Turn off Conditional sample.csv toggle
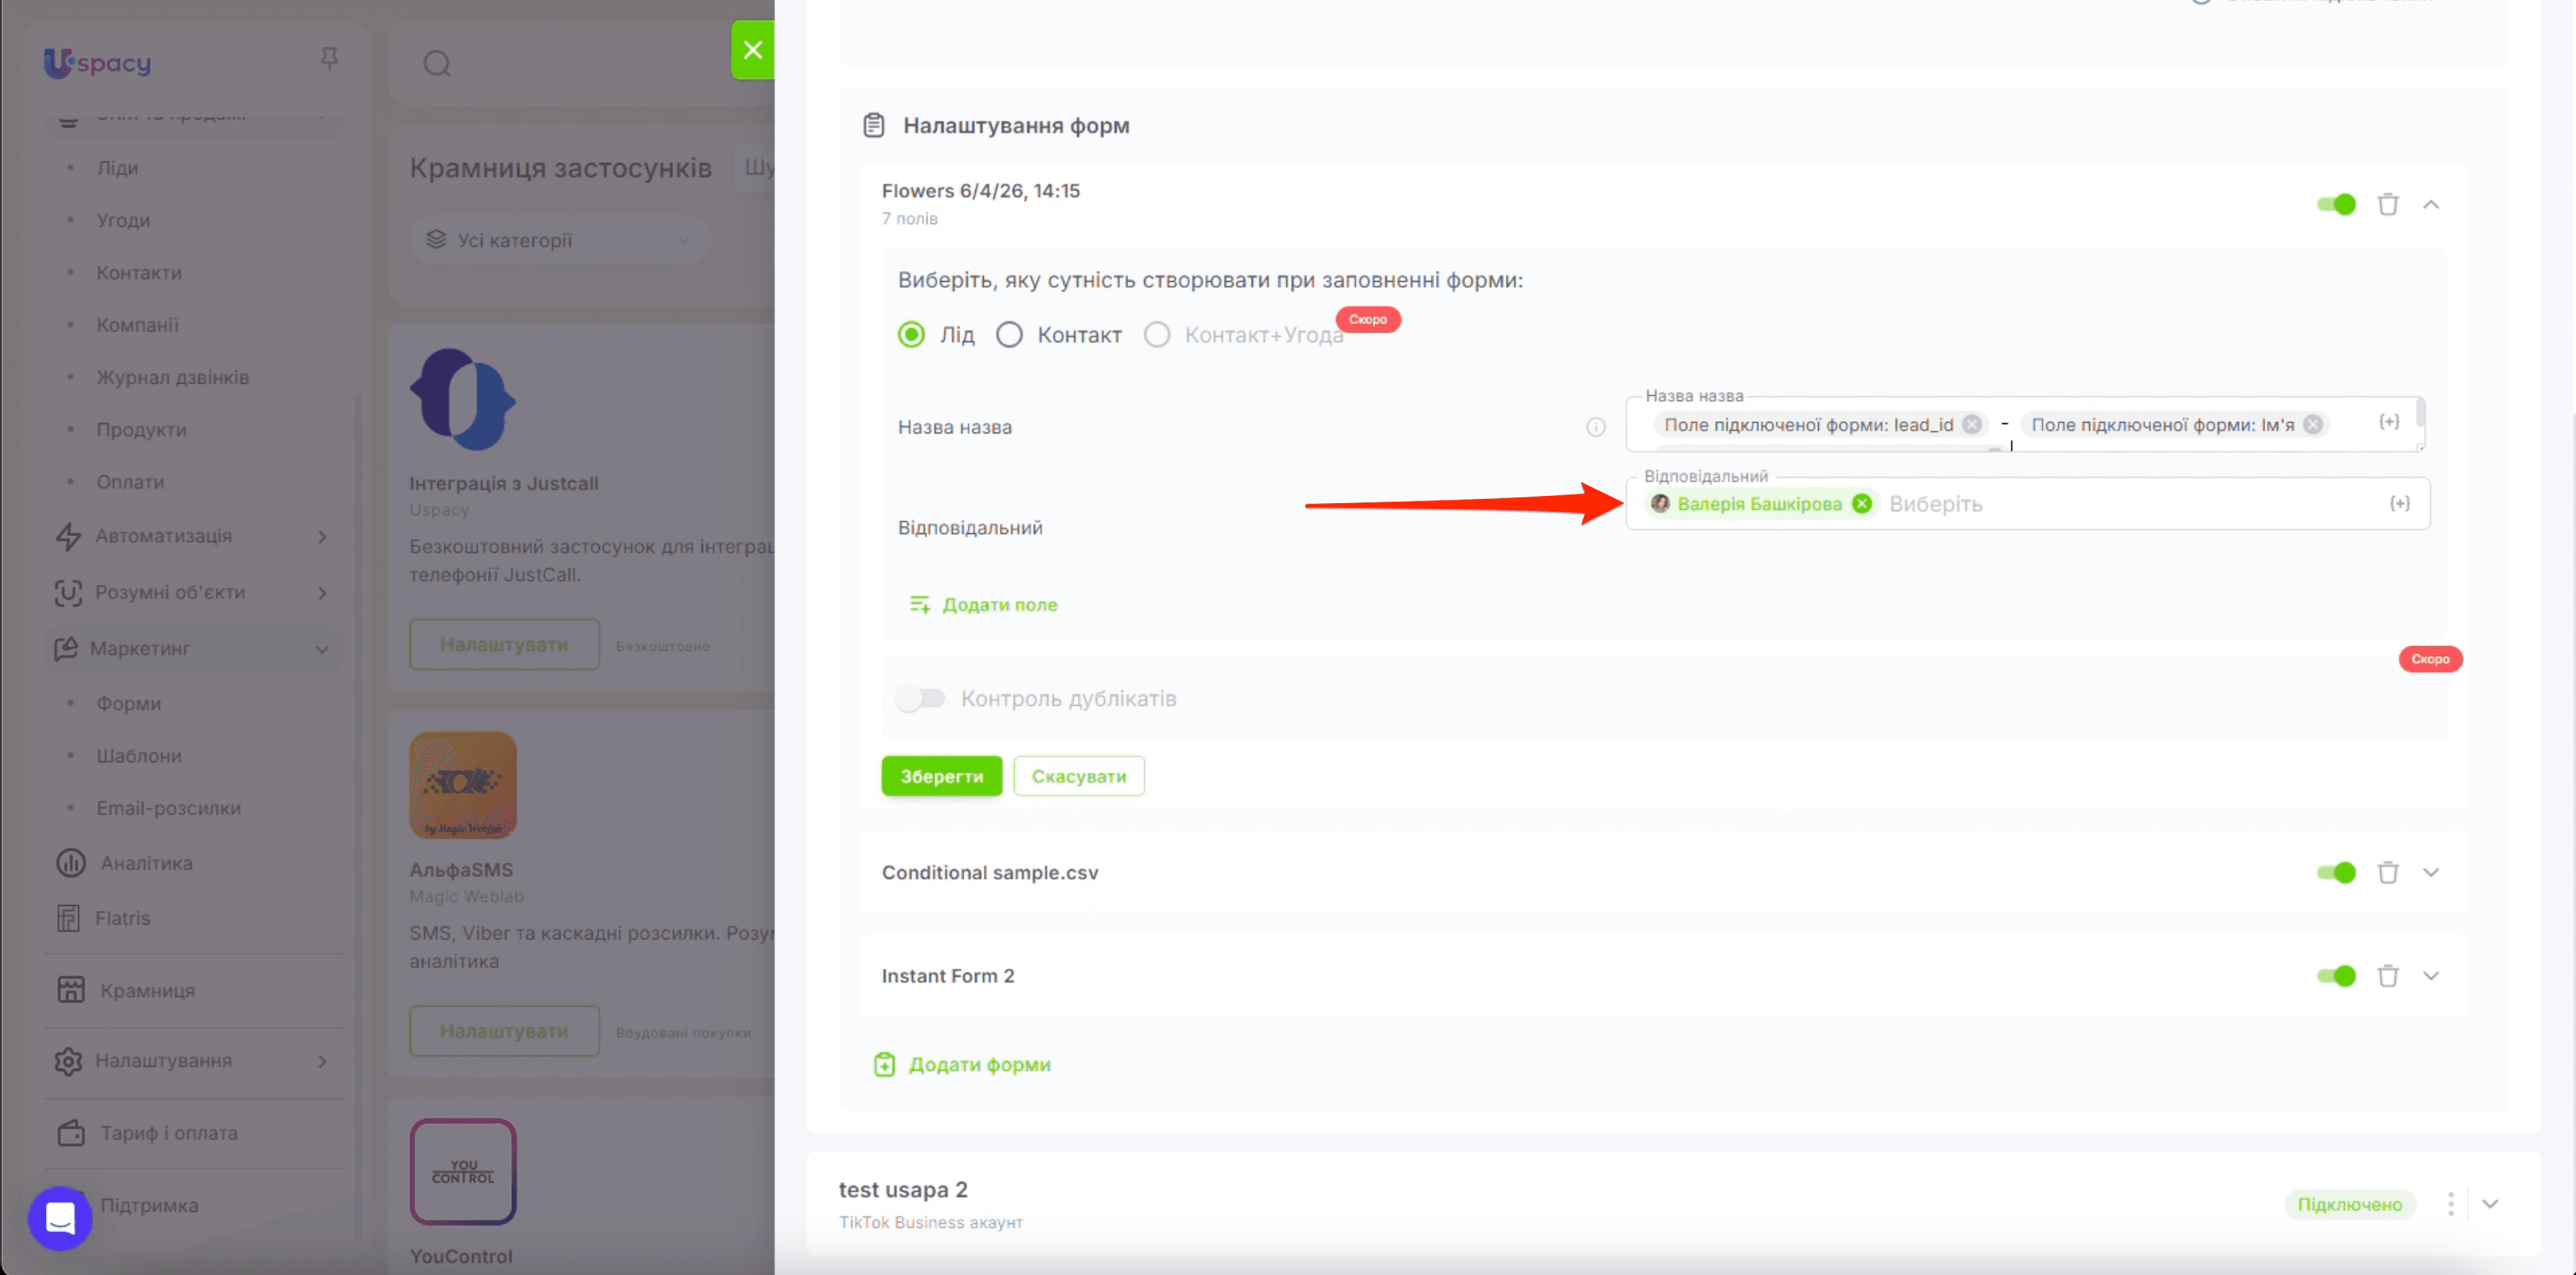Viewport: 2576px width, 1275px height. [2336, 873]
